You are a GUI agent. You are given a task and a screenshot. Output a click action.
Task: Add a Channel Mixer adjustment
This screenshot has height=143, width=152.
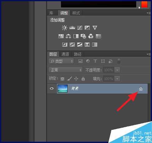[x=91, y=36]
